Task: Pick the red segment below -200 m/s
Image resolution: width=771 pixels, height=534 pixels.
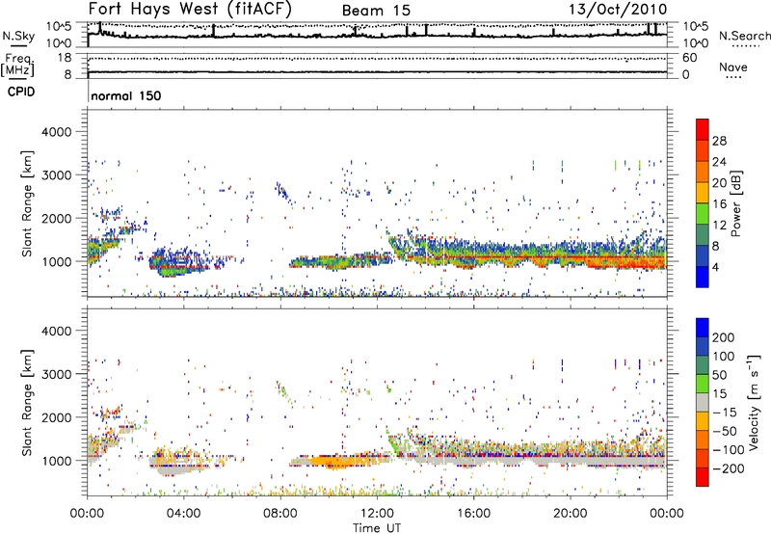Action: pyautogui.click(x=703, y=477)
